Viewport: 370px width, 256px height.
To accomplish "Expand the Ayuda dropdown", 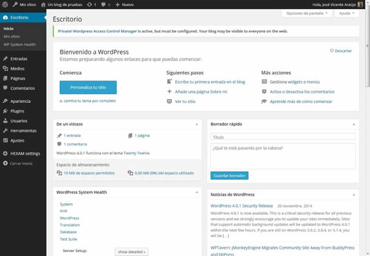I will 347,14.
